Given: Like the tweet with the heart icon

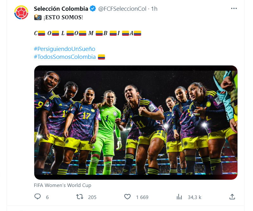Looking at the screenshot, I should click(x=127, y=197).
